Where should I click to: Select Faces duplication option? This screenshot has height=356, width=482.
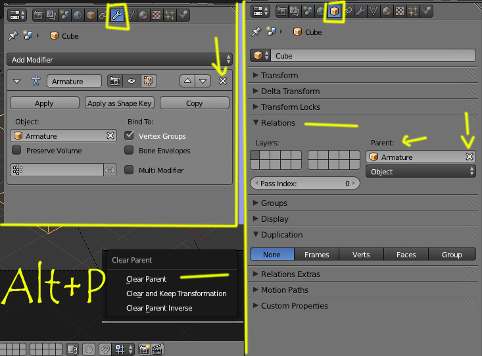[406, 255]
